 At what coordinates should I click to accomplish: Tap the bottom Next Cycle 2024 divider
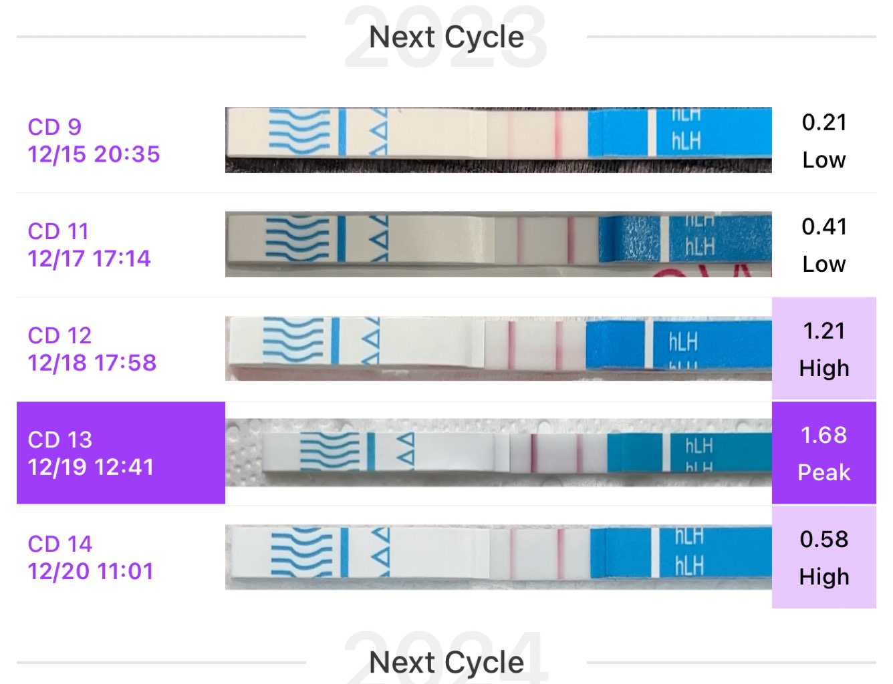coord(446,662)
